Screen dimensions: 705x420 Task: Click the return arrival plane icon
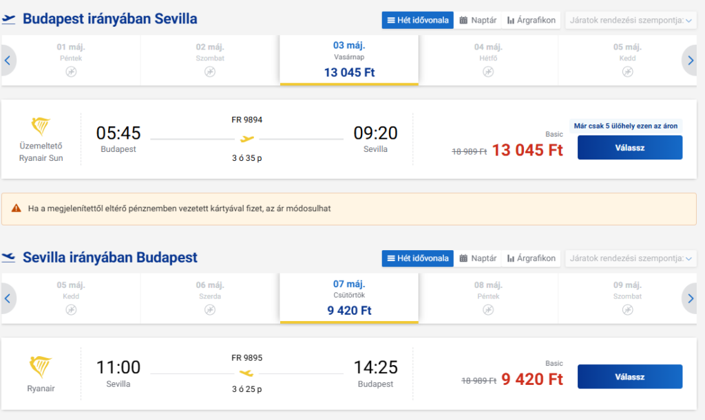tap(9, 258)
